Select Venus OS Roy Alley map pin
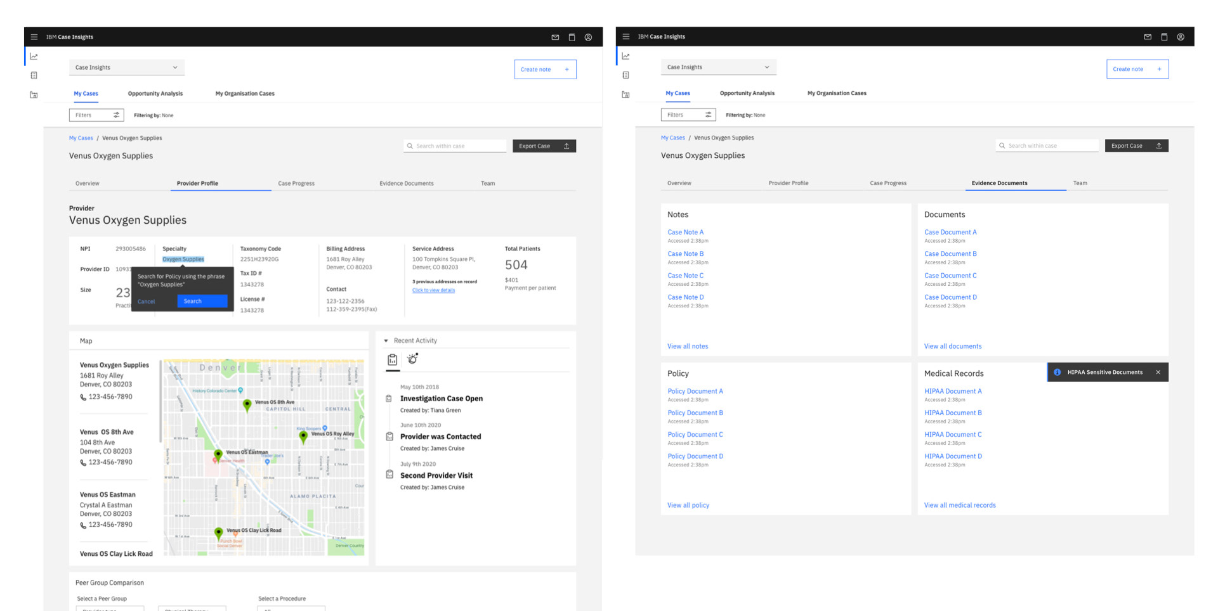Viewport: 1218px width, 611px height. pyautogui.click(x=303, y=436)
